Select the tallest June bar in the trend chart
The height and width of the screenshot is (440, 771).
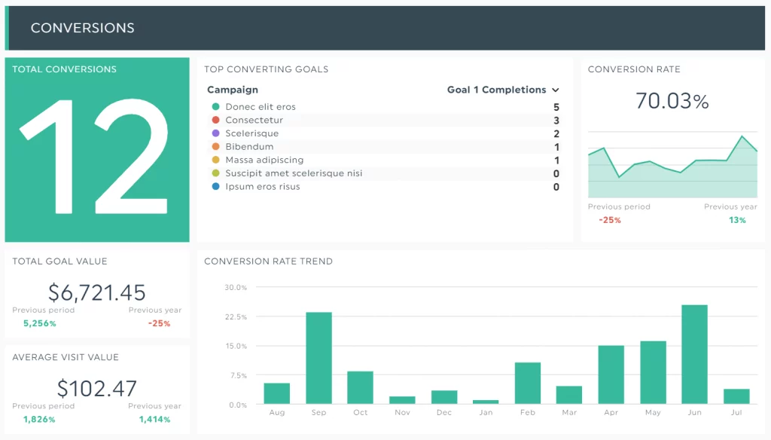coord(693,354)
